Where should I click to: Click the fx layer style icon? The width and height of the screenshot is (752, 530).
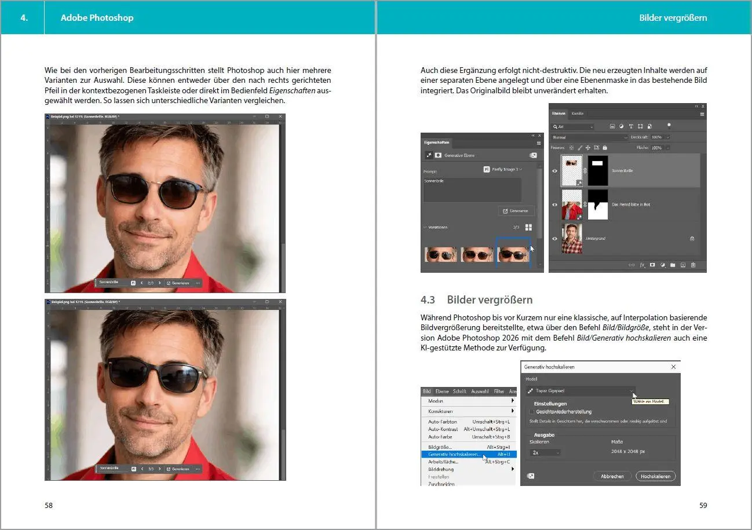point(643,265)
